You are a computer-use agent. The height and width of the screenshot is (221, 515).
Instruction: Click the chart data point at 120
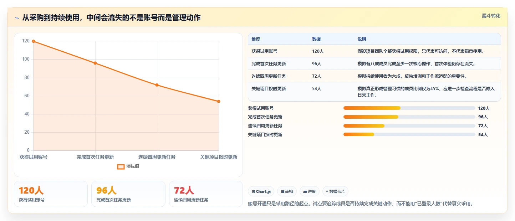click(34, 41)
